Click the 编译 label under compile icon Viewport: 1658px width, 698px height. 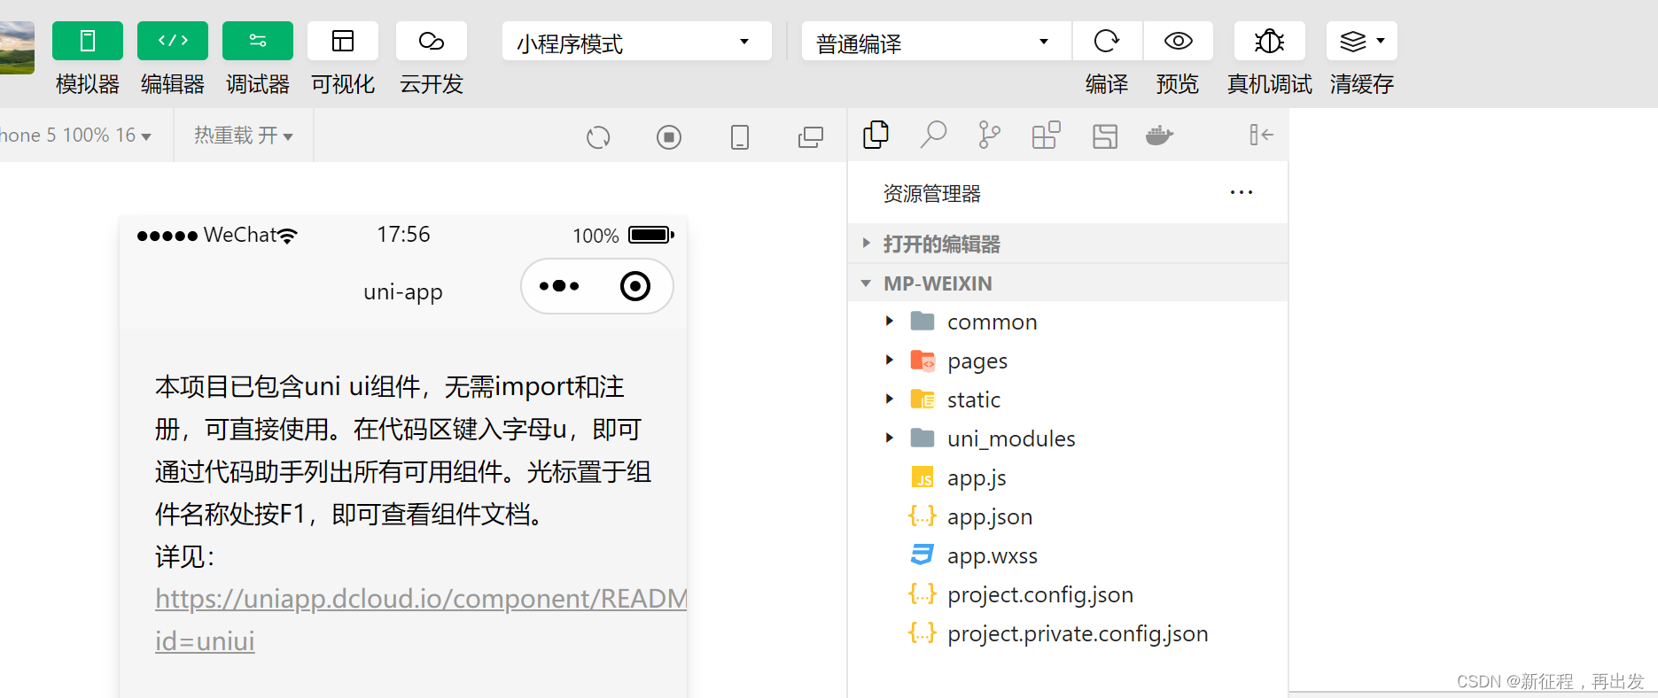(1107, 84)
